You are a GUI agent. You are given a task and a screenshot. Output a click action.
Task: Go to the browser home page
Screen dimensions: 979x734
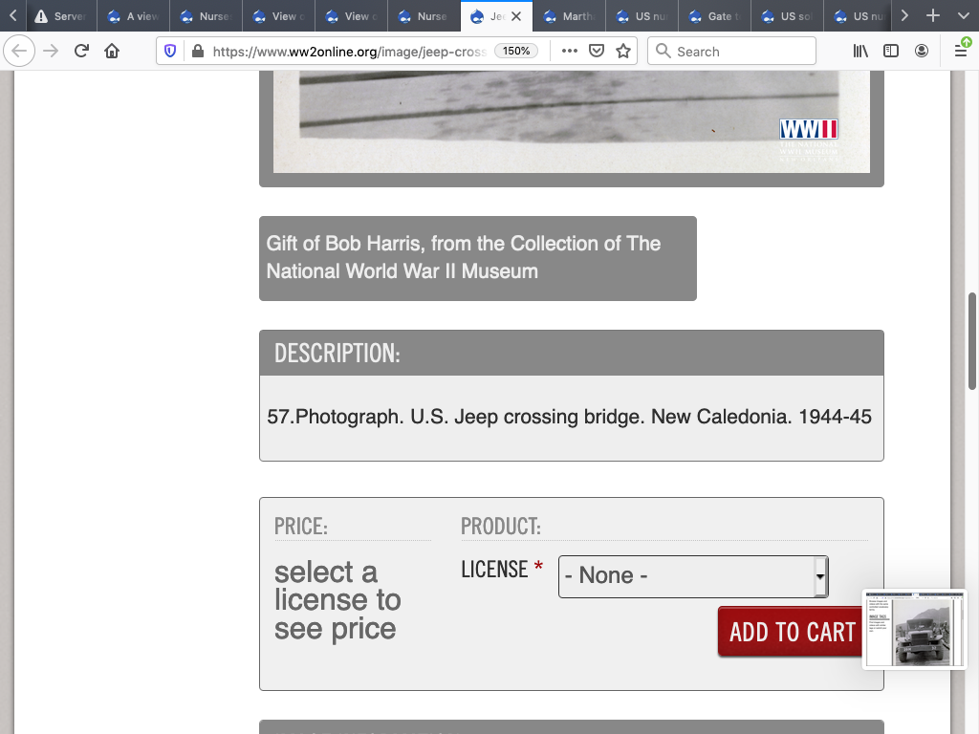pyautogui.click(x=112, y=51)
